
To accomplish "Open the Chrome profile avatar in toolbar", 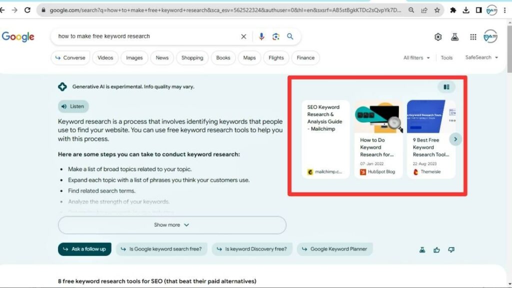I will [491, 10].
